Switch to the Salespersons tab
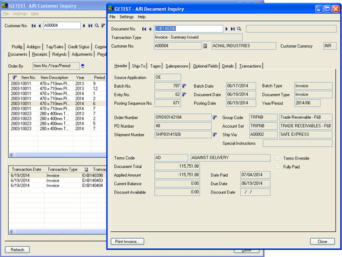Screen dimensions: 342x257 [x=177, y=66]
